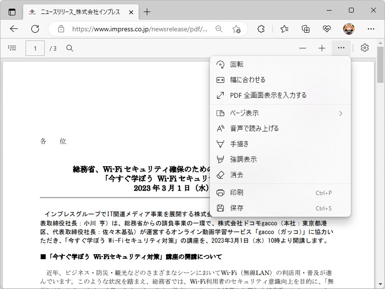Viewport: 385px width, 289px height.
Task: Refresh the current page
Action: (x=35, y=29)
